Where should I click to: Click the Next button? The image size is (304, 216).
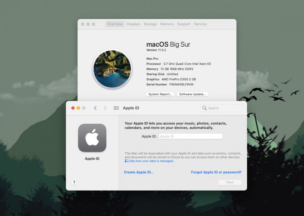pos(230,182)
